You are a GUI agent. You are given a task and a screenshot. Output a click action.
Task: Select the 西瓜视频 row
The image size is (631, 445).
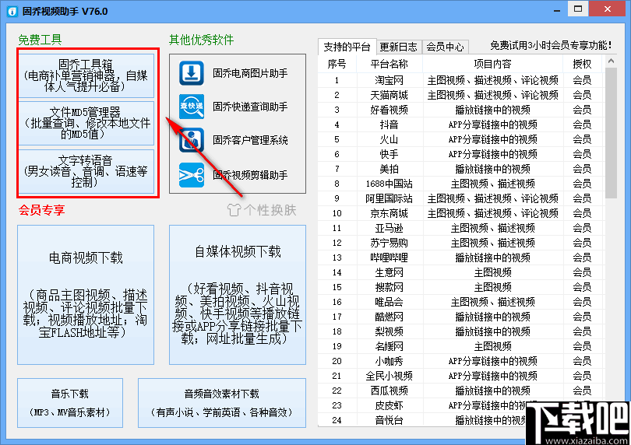(461, 391)
